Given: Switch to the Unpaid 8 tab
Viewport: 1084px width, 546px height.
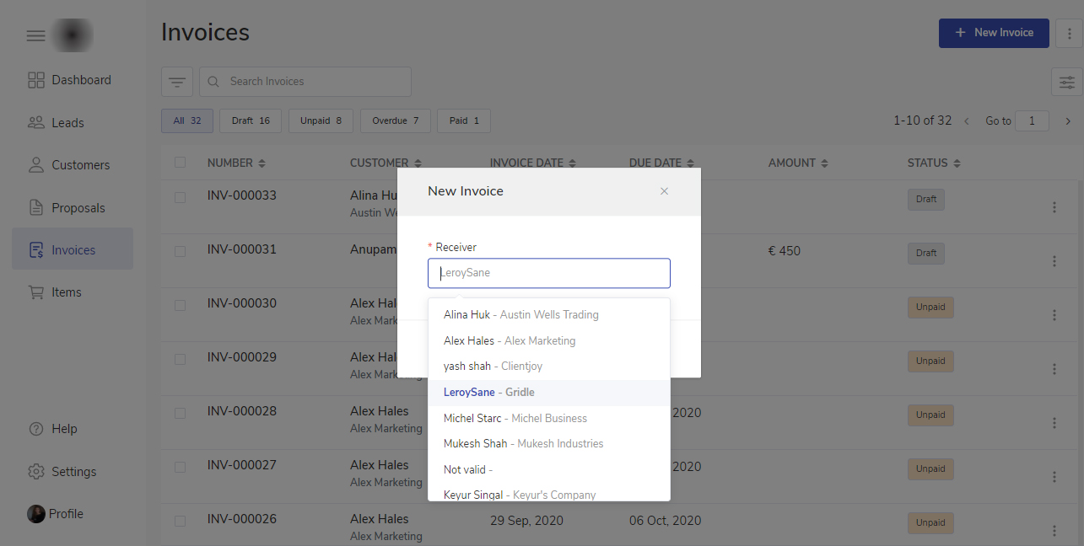Looking at the screenshot, I should pyautogui.click(x=321, y=121).
